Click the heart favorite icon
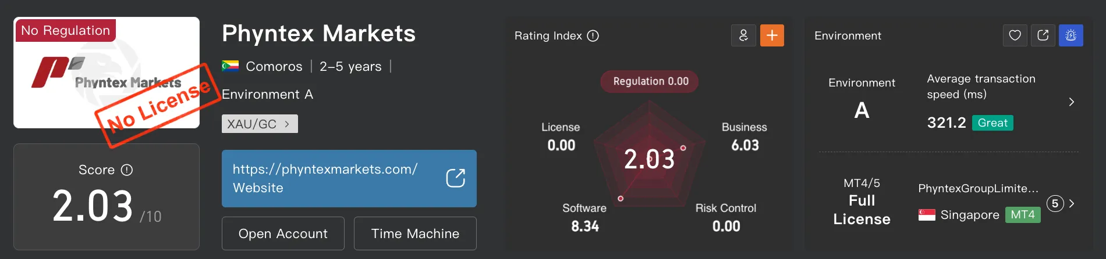 (x=1015, y=35)
